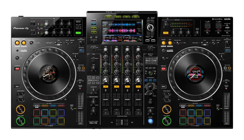
Task: Click the channel 3 COLOR knob
Action: coord(106,80)
